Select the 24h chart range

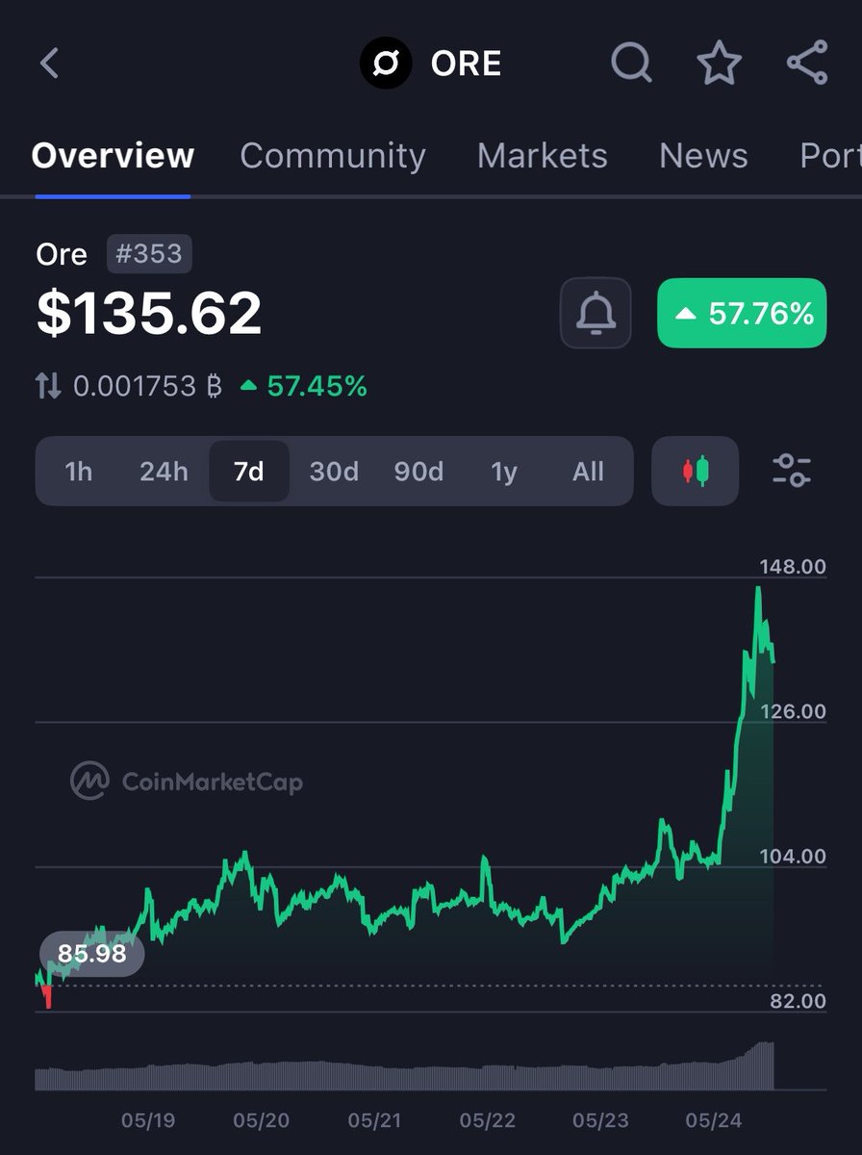click(x=164, y=472)
